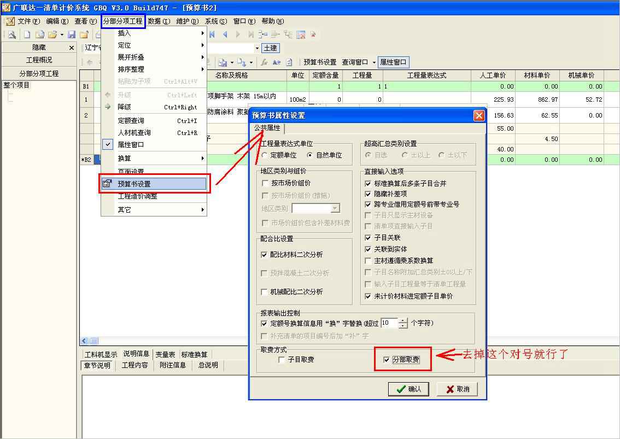Open 工程概况 in the left panel

[39, 60]
